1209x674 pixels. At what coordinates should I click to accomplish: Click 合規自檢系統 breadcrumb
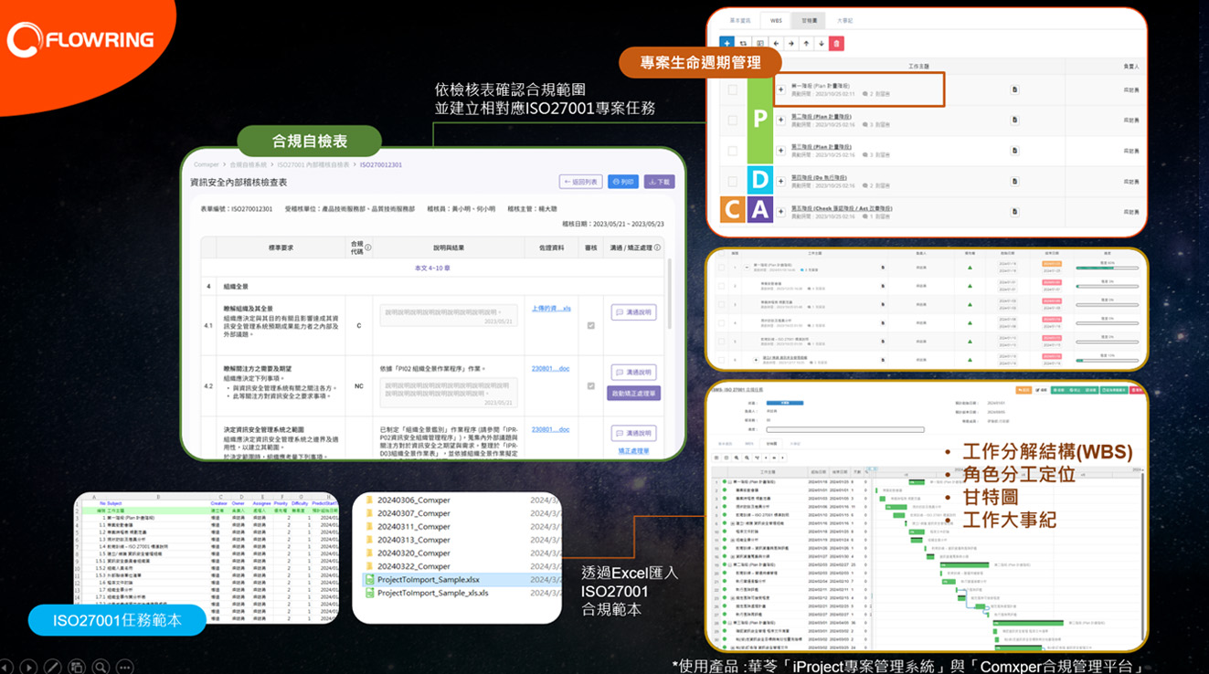click(248, 164)
